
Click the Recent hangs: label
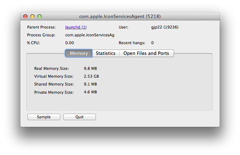(132, 43)
